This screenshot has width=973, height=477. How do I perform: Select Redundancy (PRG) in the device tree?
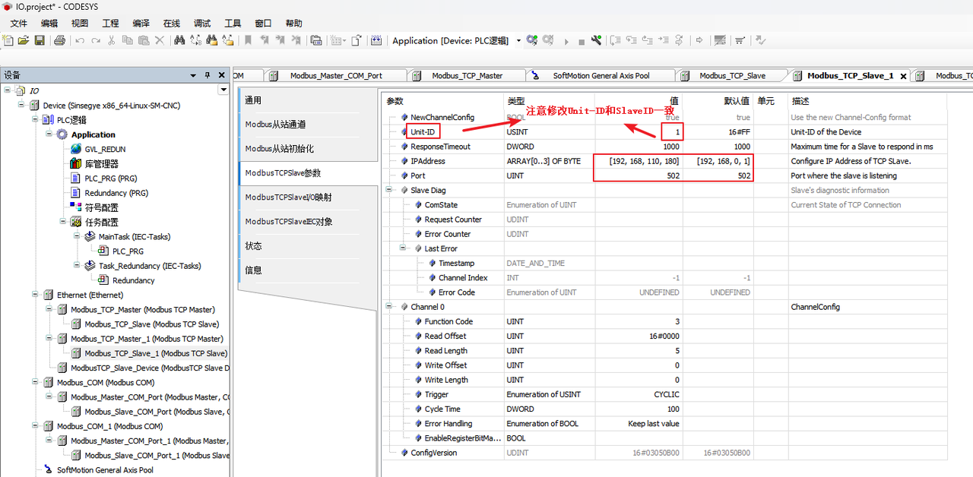pyautogui.click(x=116, y=193)
